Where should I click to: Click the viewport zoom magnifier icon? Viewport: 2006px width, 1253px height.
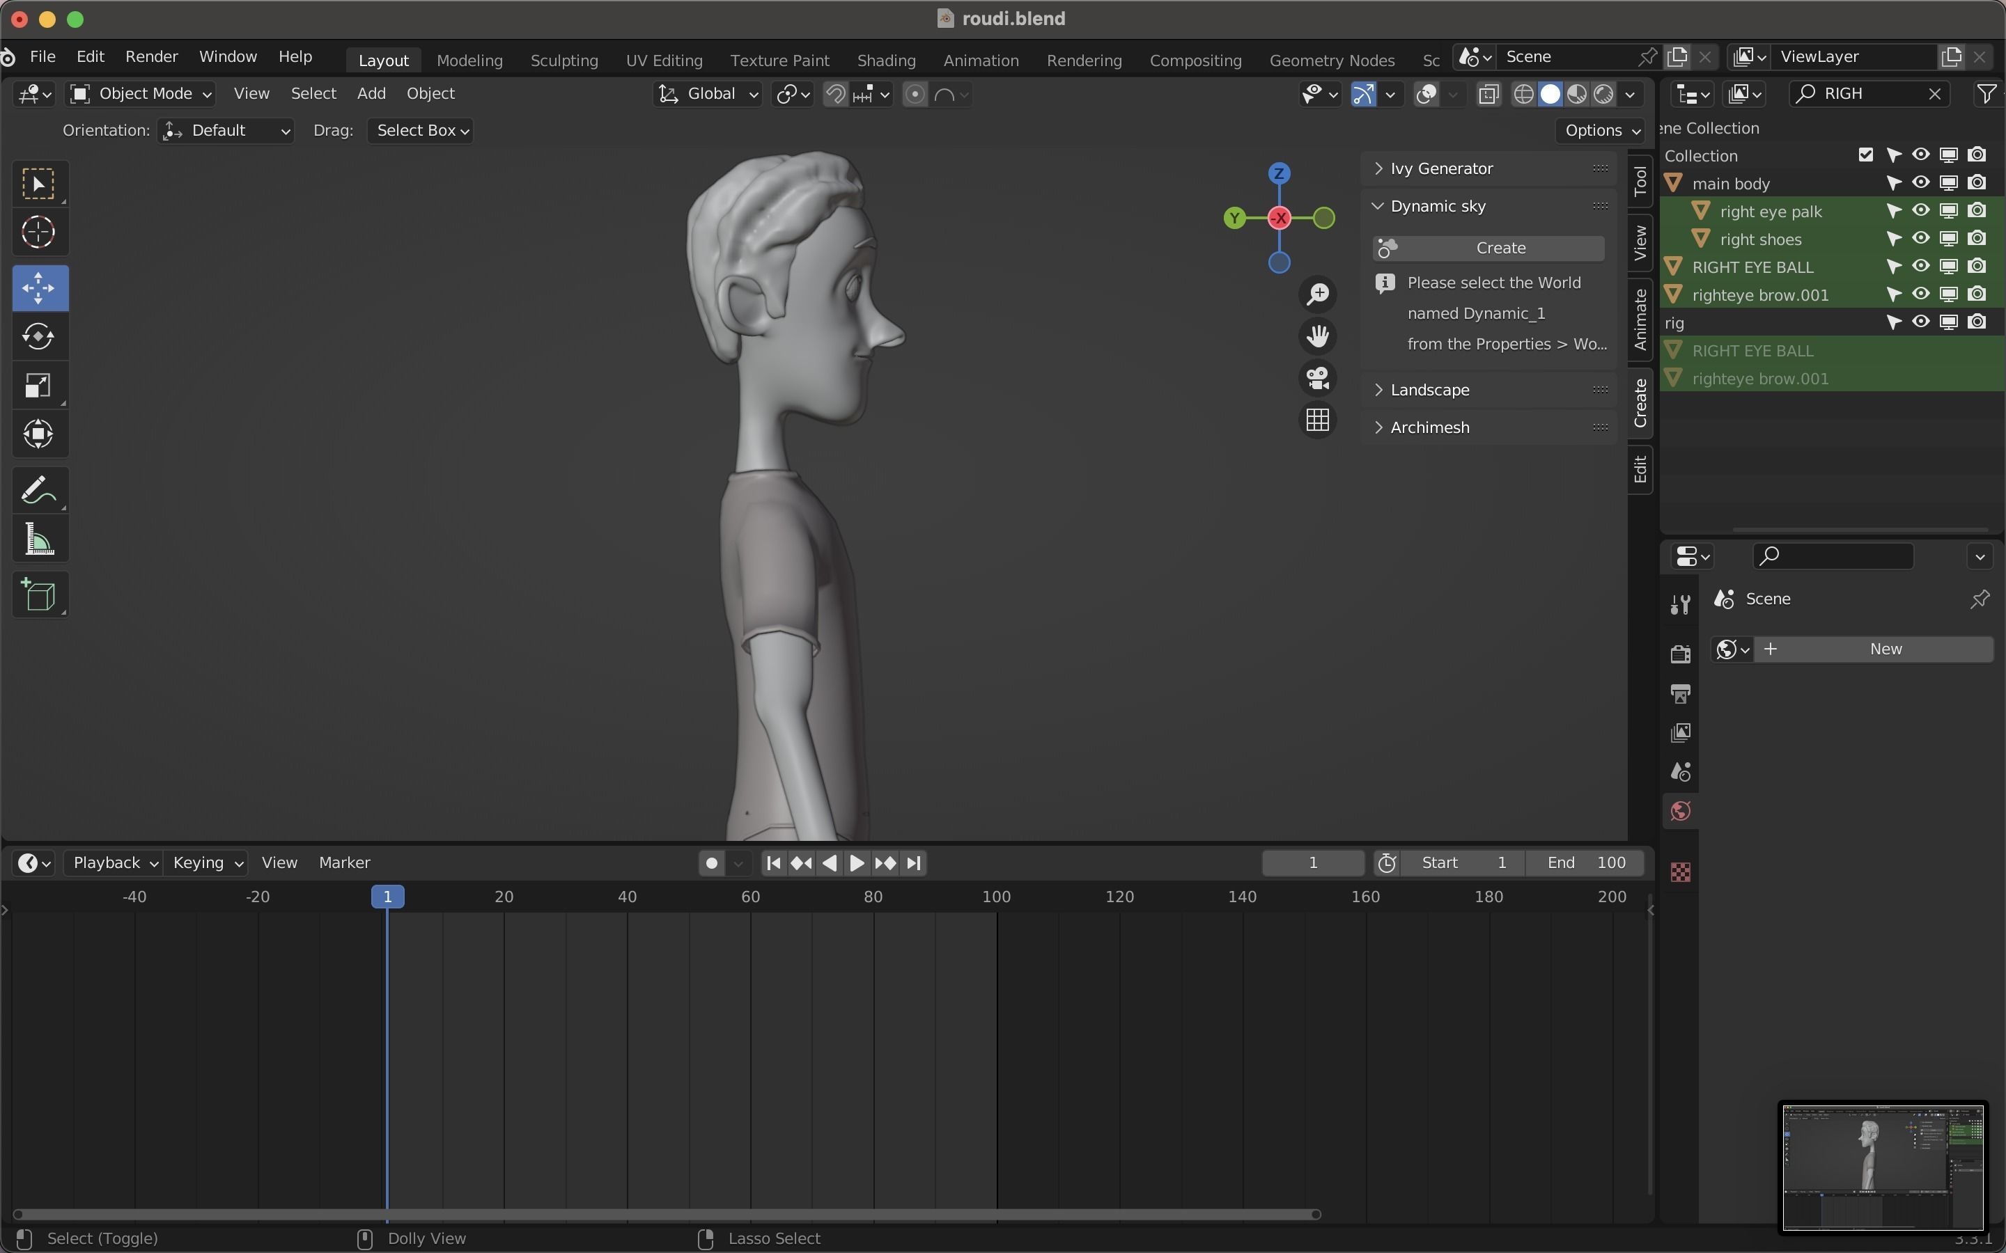1317,294
